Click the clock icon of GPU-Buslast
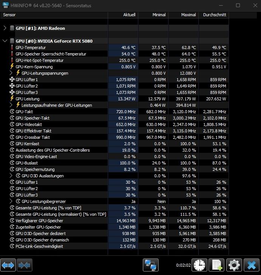Image resolution: width=261 pixels, height=275 pixels. tap(12, 163)
